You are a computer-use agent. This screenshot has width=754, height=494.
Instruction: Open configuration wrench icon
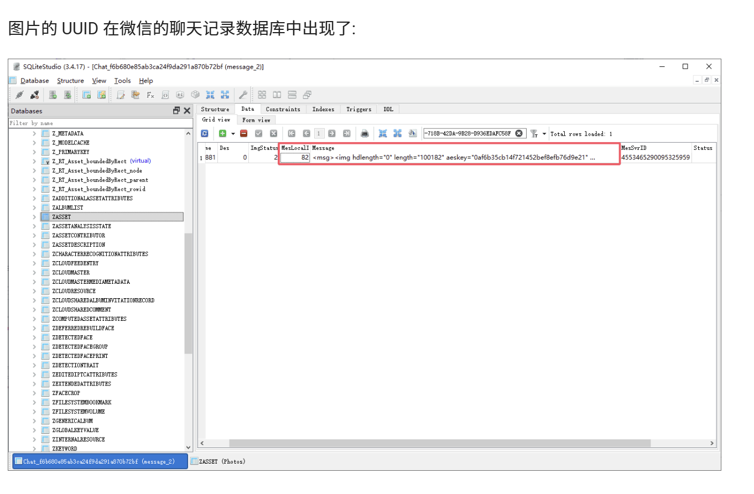point(243,95)
